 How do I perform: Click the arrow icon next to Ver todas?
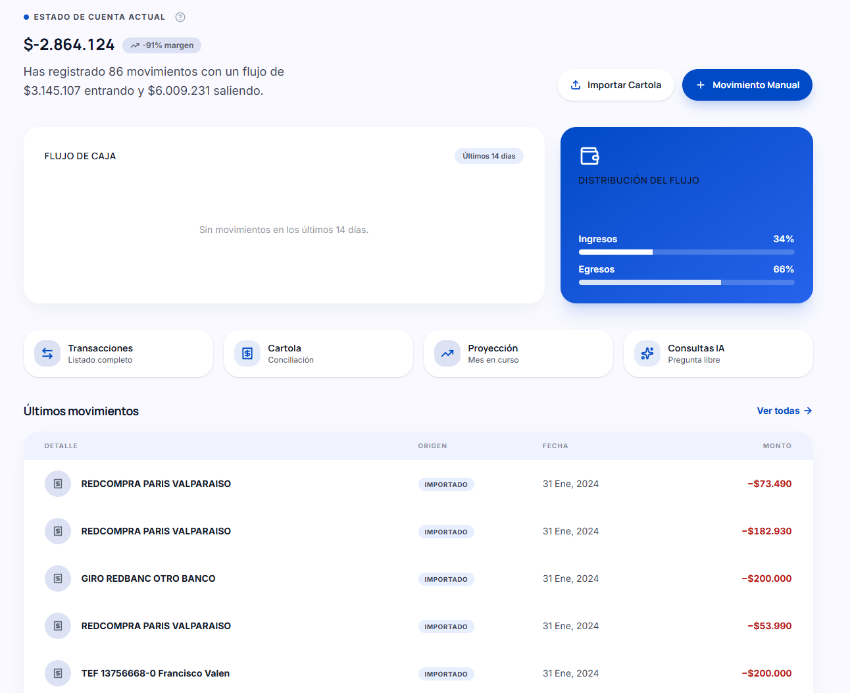click(808, 411)
